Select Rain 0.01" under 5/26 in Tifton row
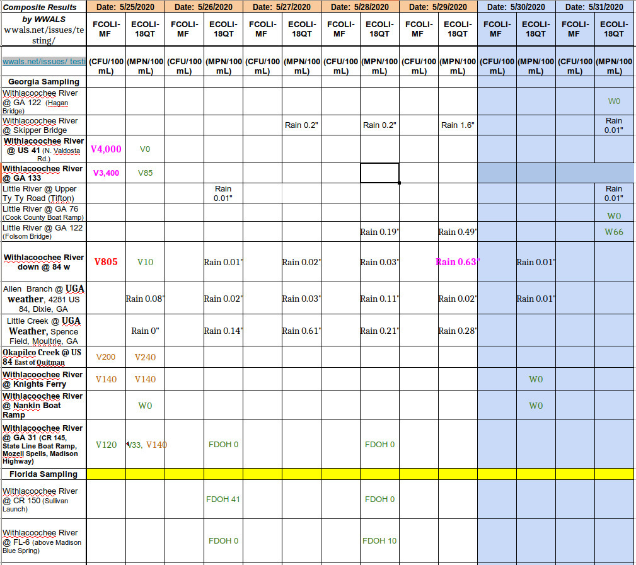This screenshot has height=565, width=636. [x=223, y=193]
